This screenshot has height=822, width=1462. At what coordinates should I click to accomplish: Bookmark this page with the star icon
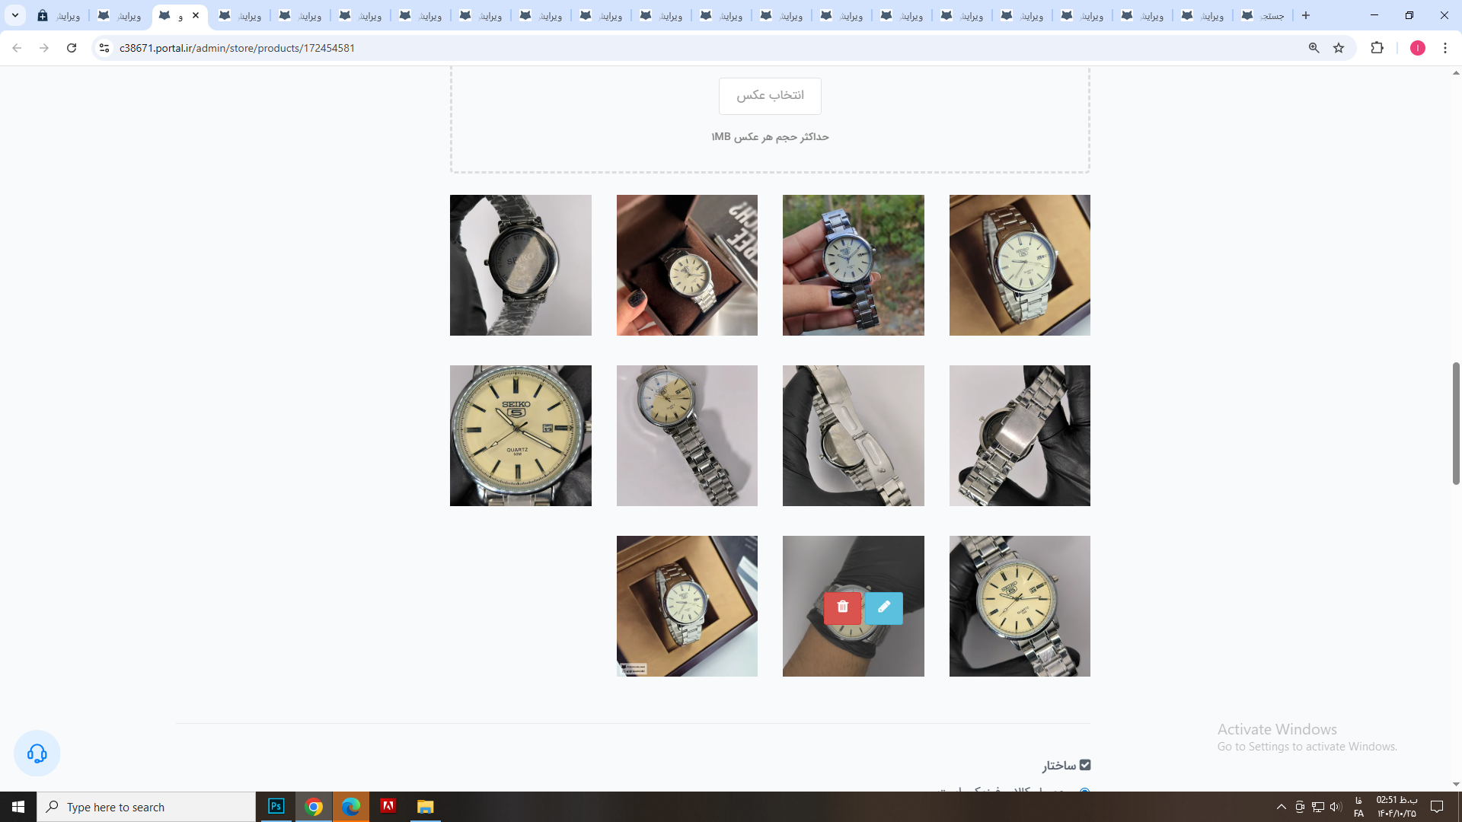(1339, 48)
